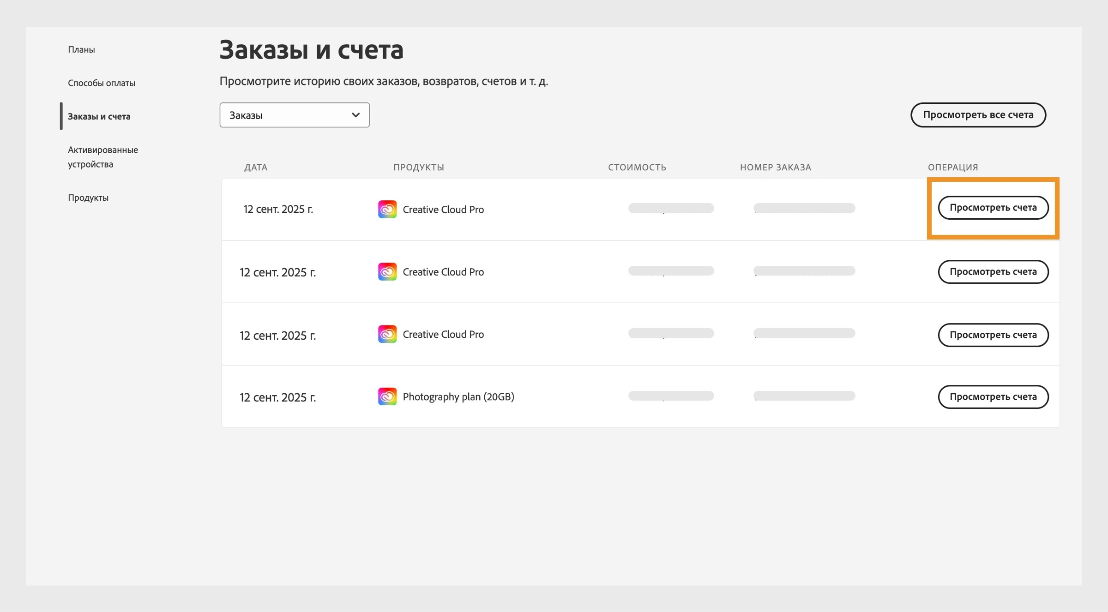Click the blurred order number in Photography plan row
The height and width of the screenshot is (612, 1108).
(804, 396)
